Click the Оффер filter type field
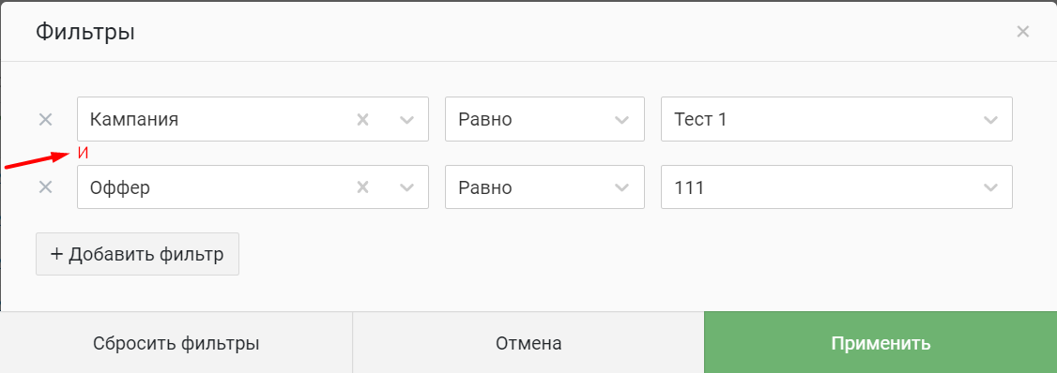The width and height of the screenshot is (1057, 373). 253,186
